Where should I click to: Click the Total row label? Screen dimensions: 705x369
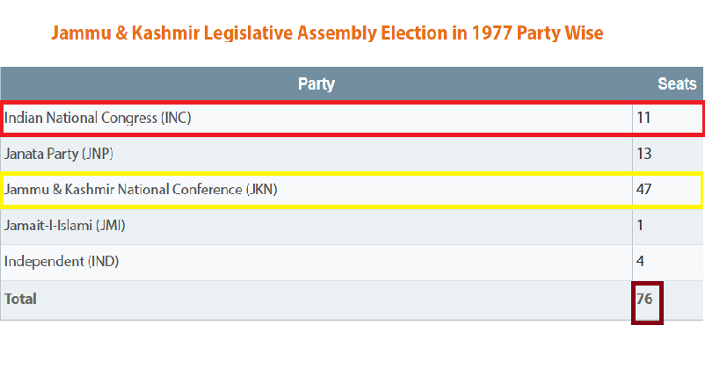21,299
